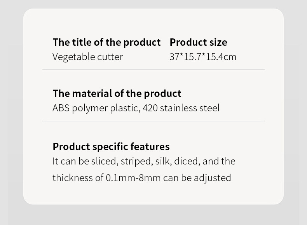Click the word "silk" in features

tap(163, 161)
